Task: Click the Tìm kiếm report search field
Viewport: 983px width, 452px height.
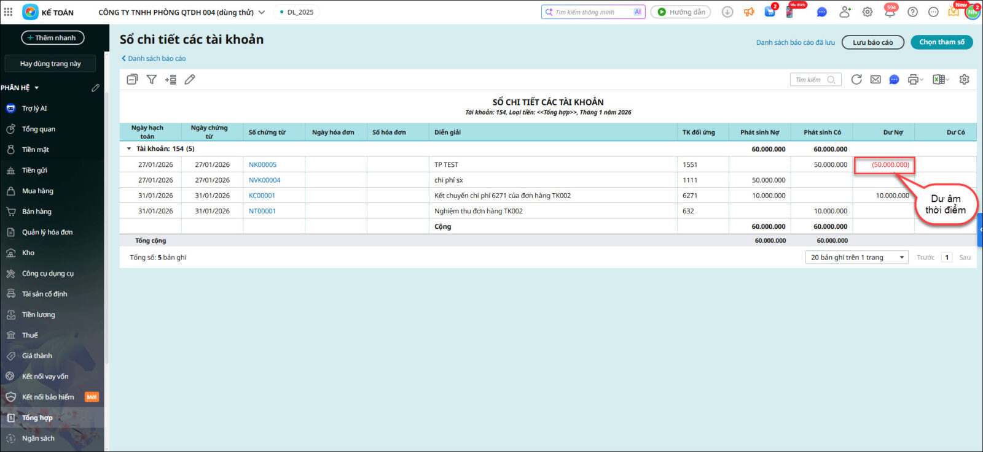Action: (809, 80)
